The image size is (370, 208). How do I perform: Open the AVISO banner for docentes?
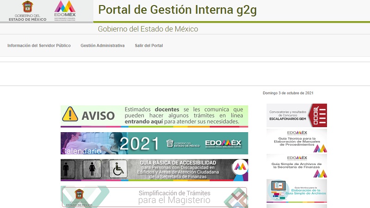[154, 116]
